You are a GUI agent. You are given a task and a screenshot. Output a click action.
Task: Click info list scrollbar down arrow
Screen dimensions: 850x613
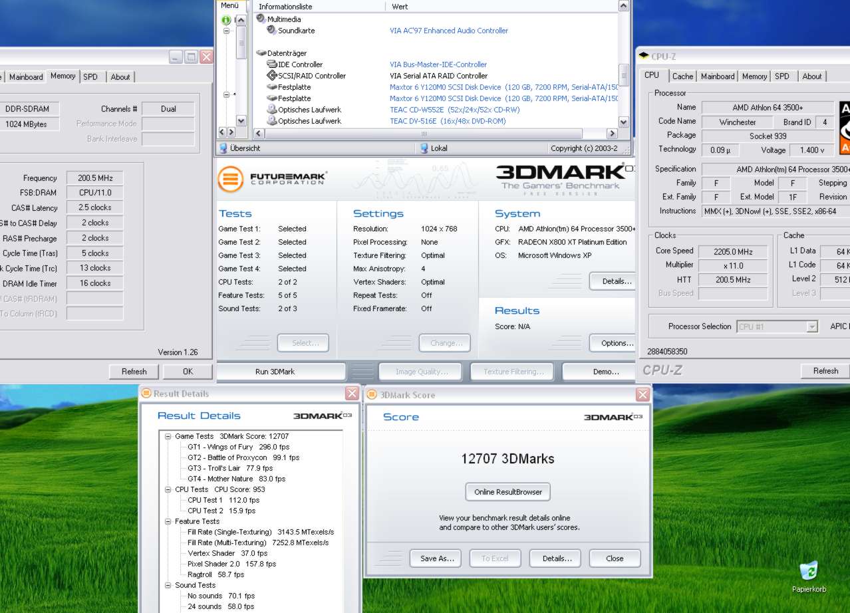click(623, 122)
